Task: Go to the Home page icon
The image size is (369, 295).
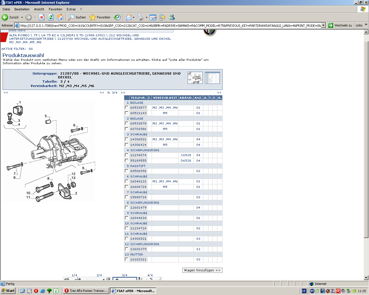Action: click(60, 17)
